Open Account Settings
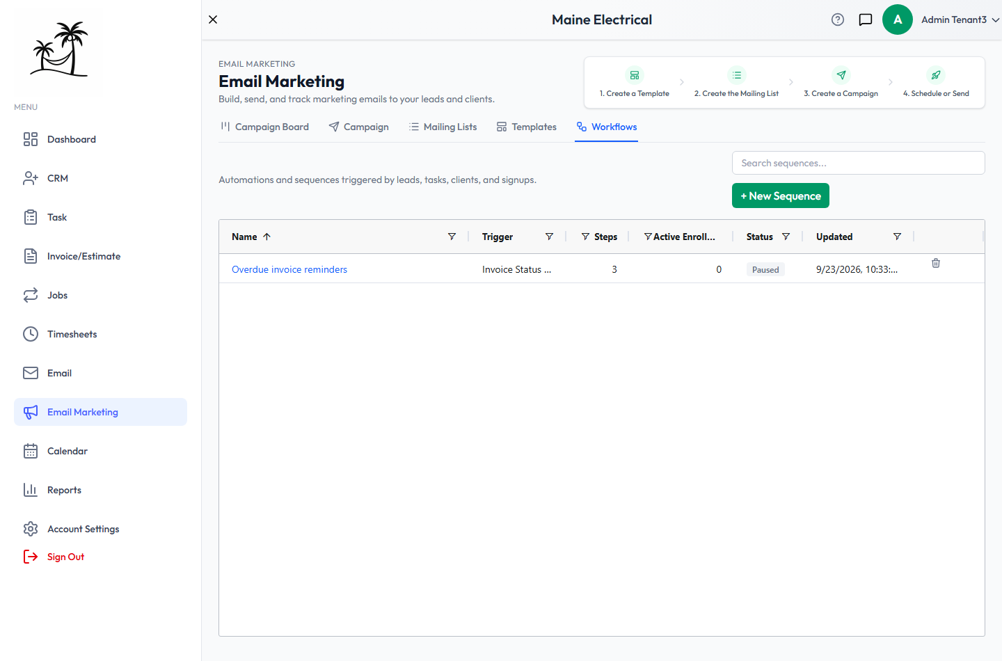This screenshot has height=661, width=1002. click(100, 529)
